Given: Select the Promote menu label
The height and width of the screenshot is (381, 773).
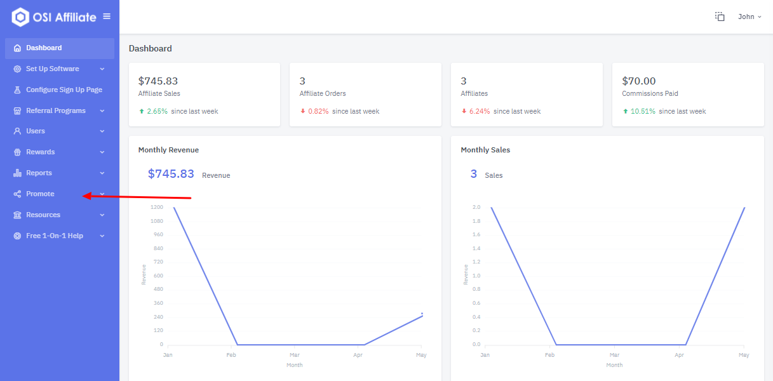Looking at the screenshot, I should click(40, 194).
